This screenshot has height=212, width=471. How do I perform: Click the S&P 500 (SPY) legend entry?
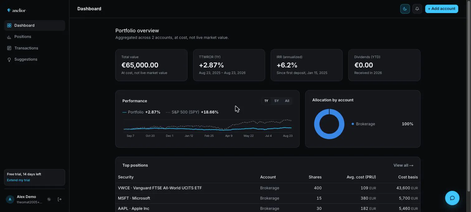pos(192,112)
